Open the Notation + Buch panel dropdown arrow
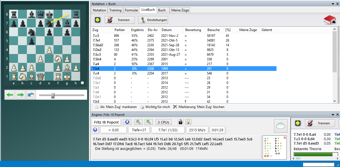Screen dimensions: 340x167 (x=333, y=4)
